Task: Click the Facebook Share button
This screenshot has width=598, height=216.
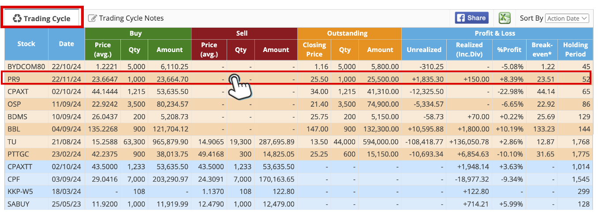Action: coord(472,18)
